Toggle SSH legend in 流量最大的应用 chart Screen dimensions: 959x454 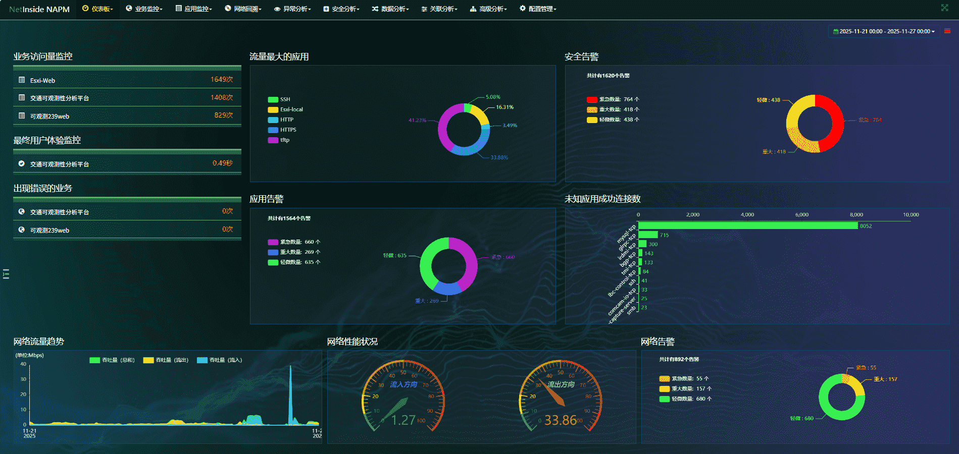coord(279,99)
